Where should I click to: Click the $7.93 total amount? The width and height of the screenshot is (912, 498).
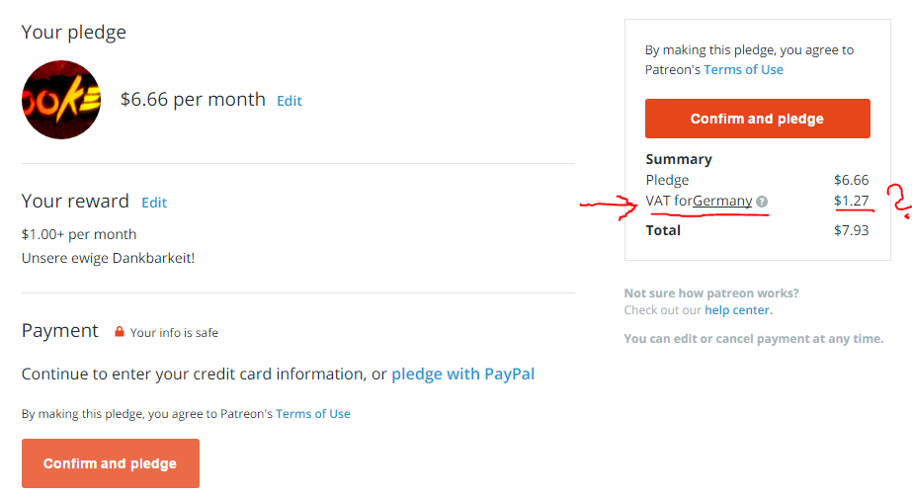tap(851, 230)
